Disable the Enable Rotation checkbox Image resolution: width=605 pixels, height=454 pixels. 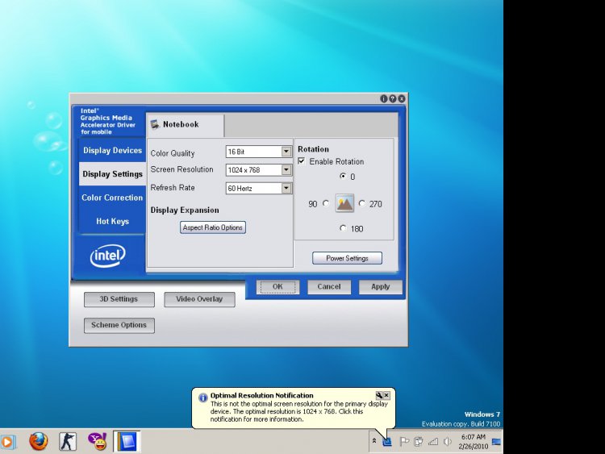(x=302, y=161)
